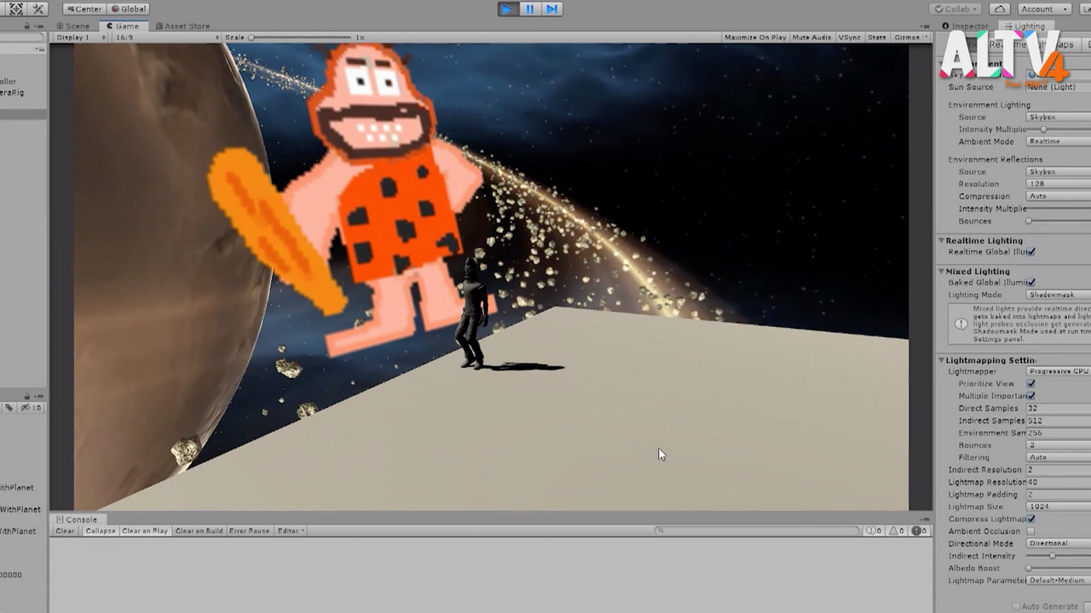Step one frame forward
Viewport: 1091px width, 613px height.
click(551, 9)
